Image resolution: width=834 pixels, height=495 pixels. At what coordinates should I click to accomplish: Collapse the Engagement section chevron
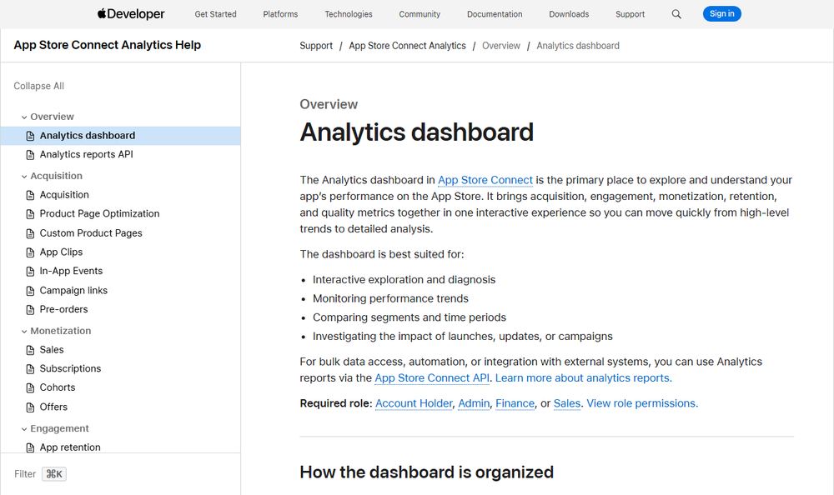click(24, 429)
